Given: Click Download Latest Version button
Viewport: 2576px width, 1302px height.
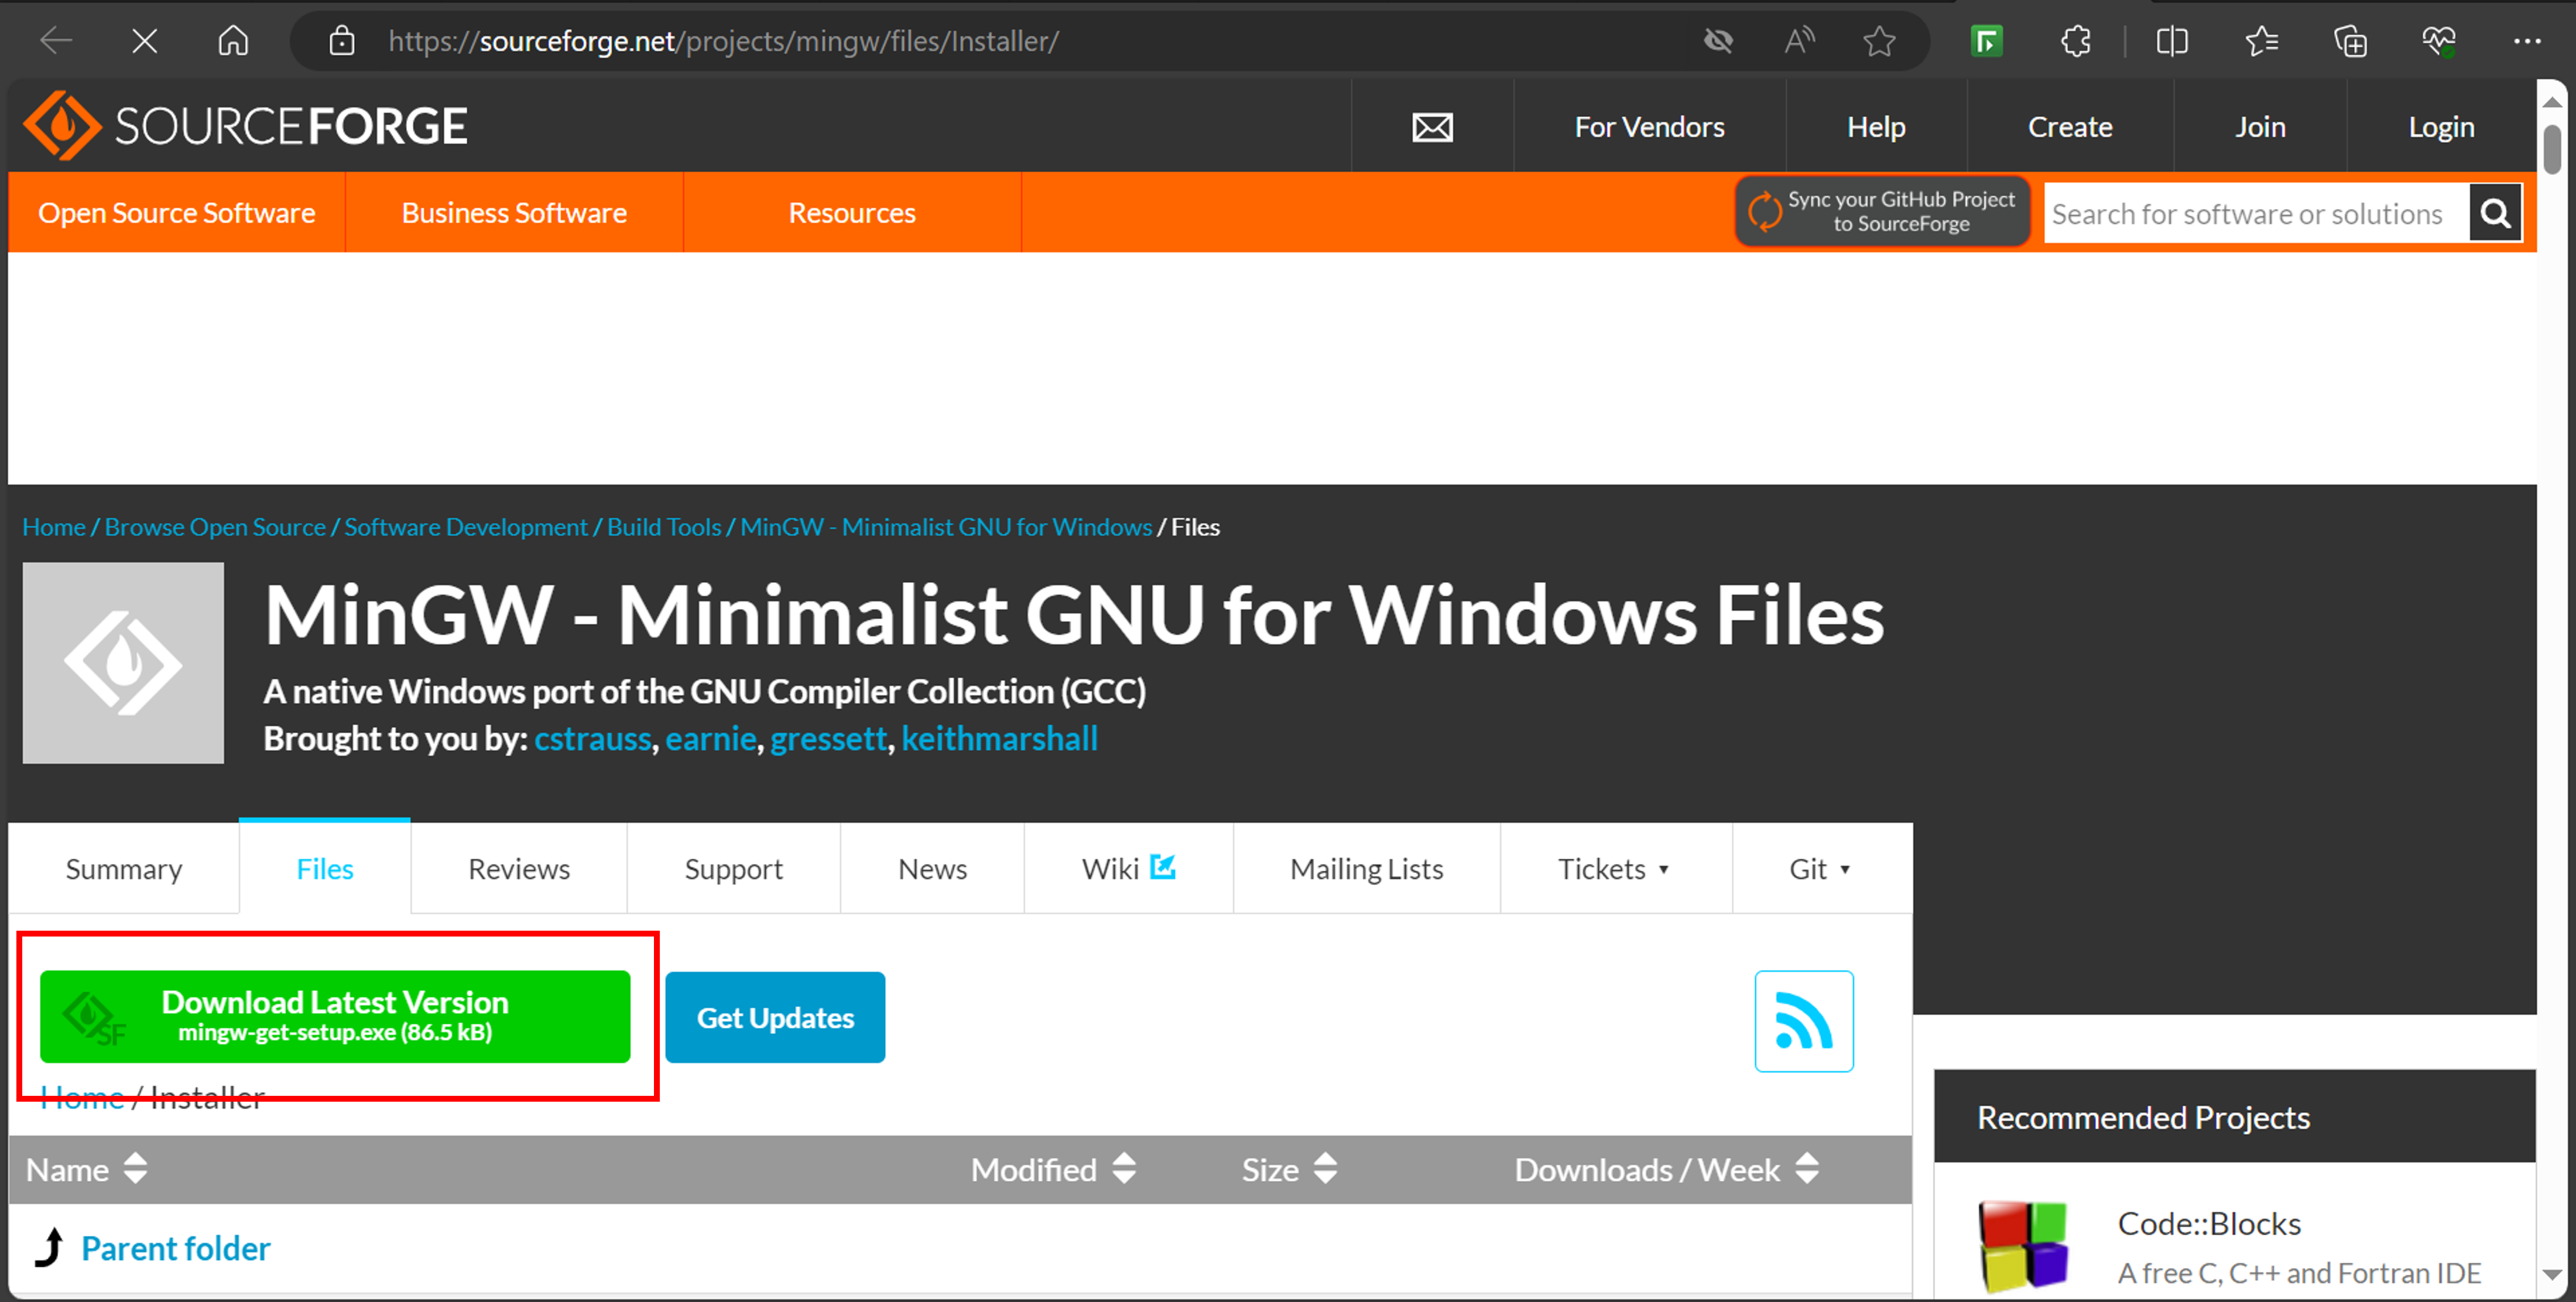Looking at the screenshot, I should 335,1016.
